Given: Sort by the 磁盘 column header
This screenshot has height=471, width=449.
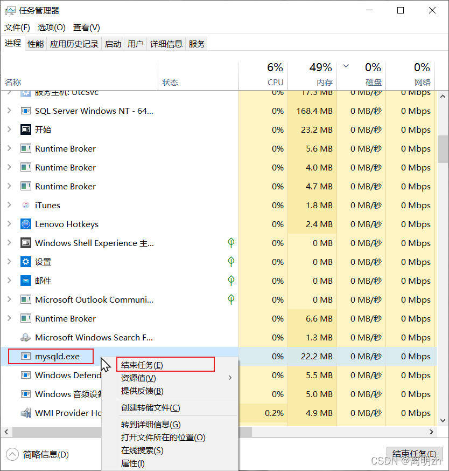Looking at the screenshot, I should (x=361, y=76).
